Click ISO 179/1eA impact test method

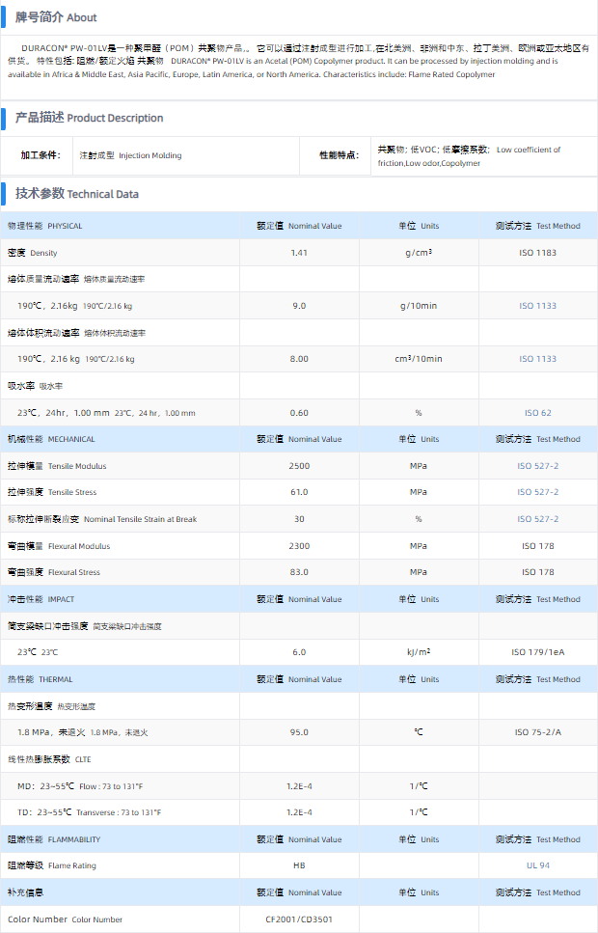pyautogui.click(x=538, y=652)
